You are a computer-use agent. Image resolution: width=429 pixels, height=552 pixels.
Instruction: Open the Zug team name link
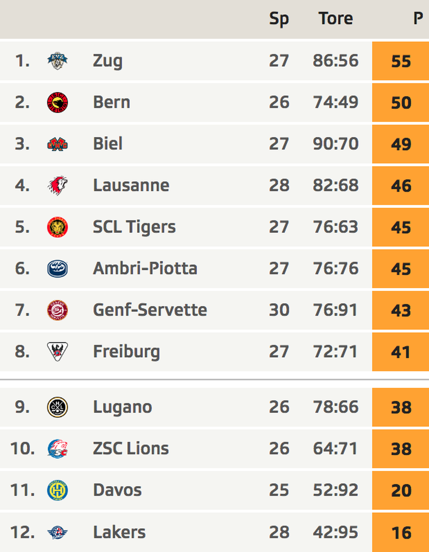tap(108, 61)
